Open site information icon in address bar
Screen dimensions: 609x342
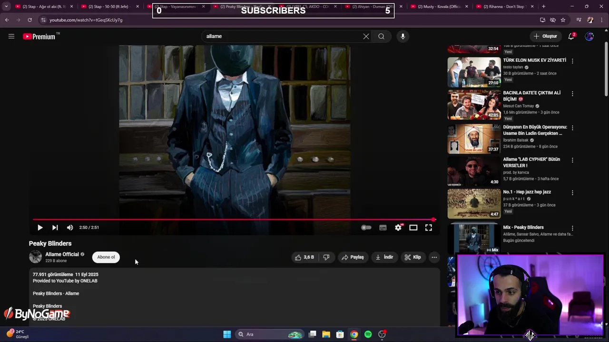pyautogui.click(x=43, y=20)
